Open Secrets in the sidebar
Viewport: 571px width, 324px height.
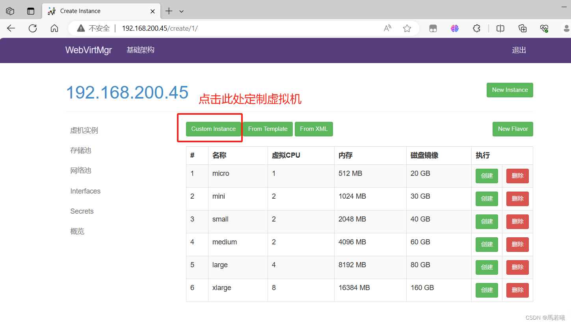click(82, 211)
